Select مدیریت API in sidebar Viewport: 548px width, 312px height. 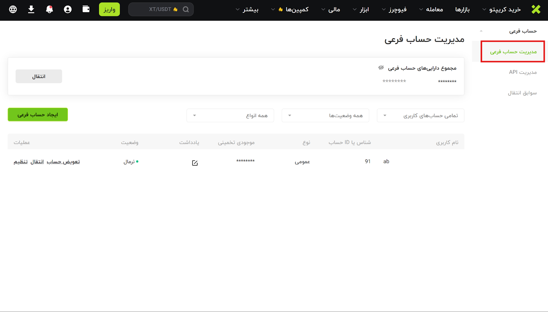(523, 72)
